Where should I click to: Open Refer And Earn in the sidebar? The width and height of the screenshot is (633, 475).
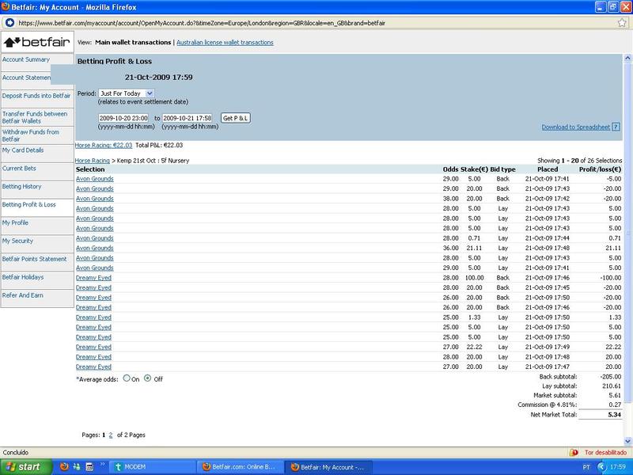(x=23, y=295)
